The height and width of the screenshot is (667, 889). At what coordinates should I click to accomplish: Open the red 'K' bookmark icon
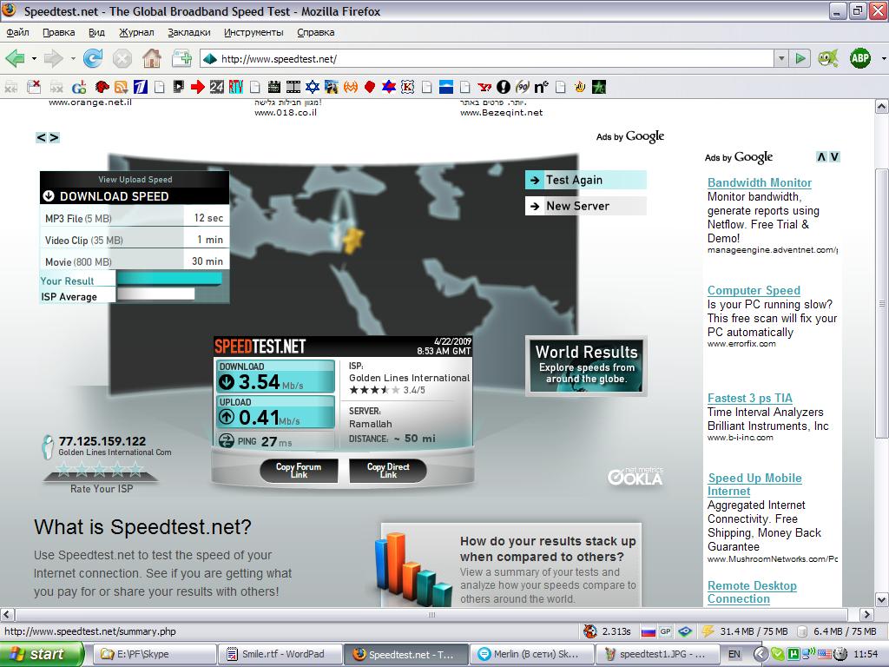tap(408, 87)
